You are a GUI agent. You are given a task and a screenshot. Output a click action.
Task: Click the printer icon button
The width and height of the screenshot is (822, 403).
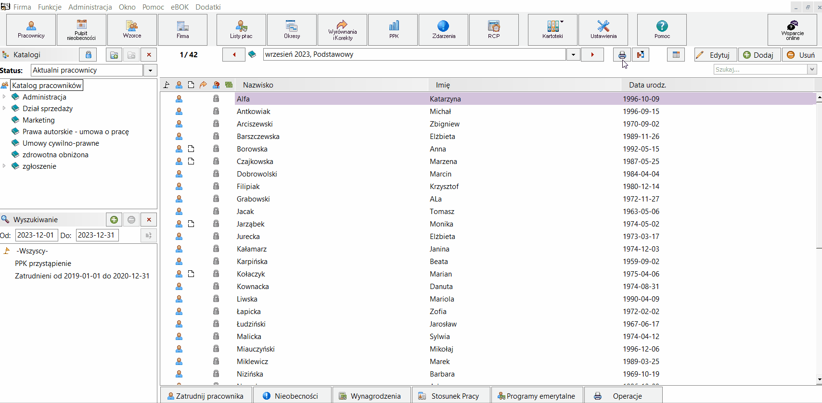(622, 55)
